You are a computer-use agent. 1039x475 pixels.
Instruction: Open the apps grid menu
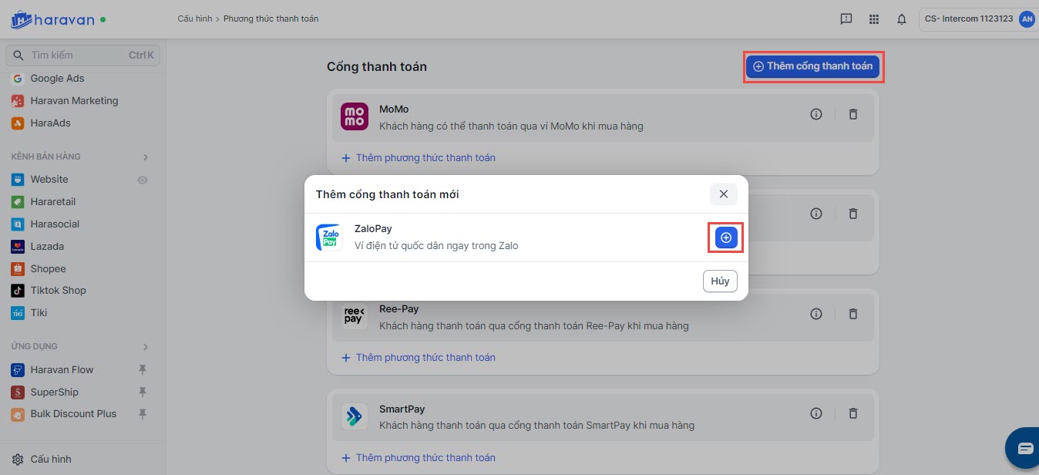[x=873, y=19]
